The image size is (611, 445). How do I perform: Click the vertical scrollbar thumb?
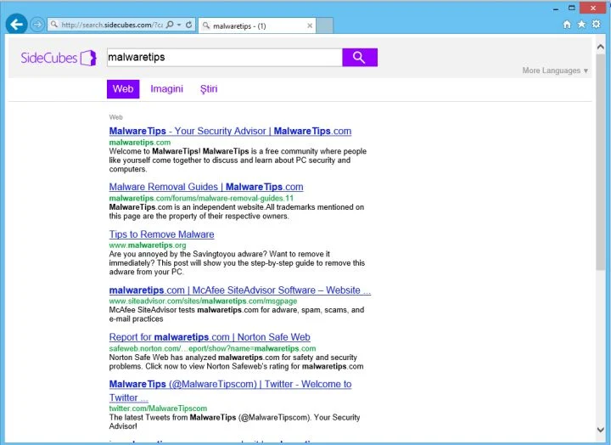[x=601, y=162]
